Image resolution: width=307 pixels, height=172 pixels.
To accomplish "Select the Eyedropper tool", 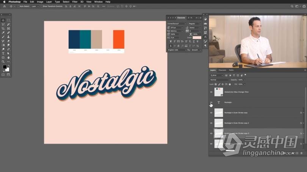I will pyautogui.click(x=3, y=33).
